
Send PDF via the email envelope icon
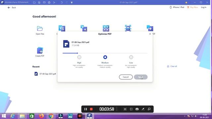pyautogui.click(x=44, y=2)
